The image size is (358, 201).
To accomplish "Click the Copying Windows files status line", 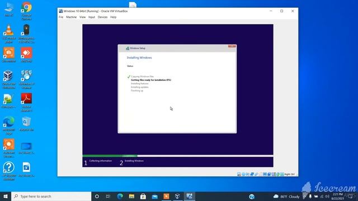I will 142,76.
